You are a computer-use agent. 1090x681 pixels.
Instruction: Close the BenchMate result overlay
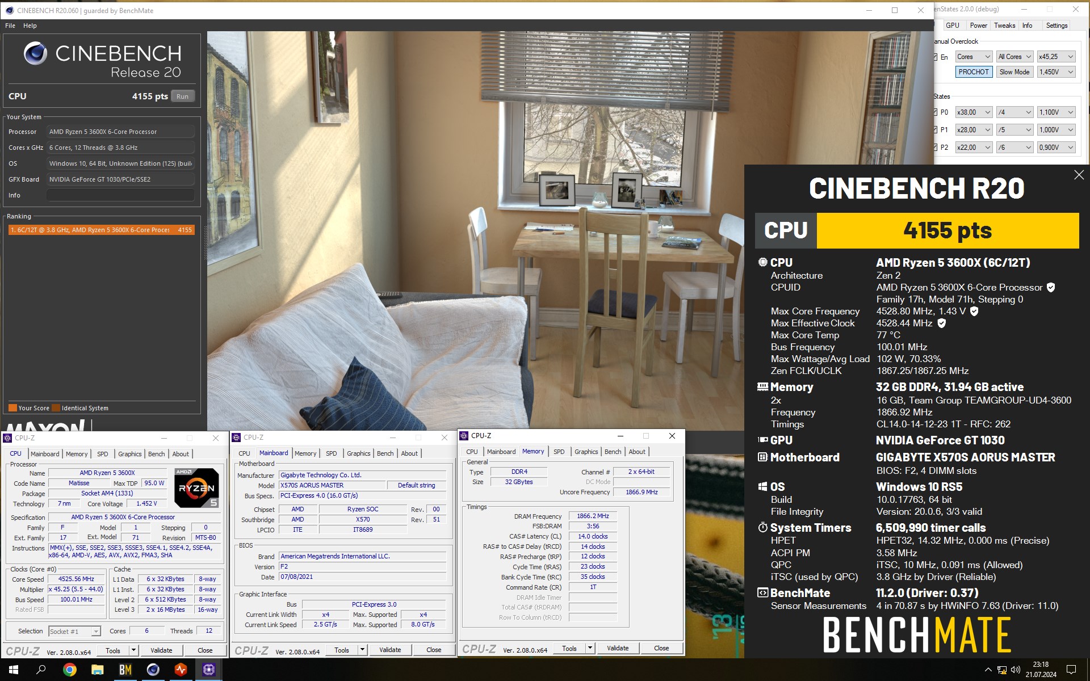pos(1079,175)
